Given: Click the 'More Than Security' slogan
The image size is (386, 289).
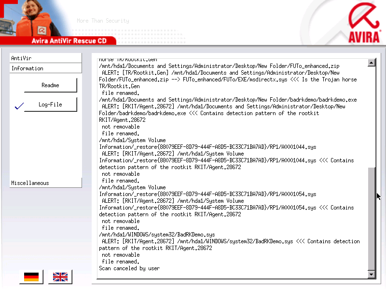Looking at the screenshot, I should click(x=103, y=21).
